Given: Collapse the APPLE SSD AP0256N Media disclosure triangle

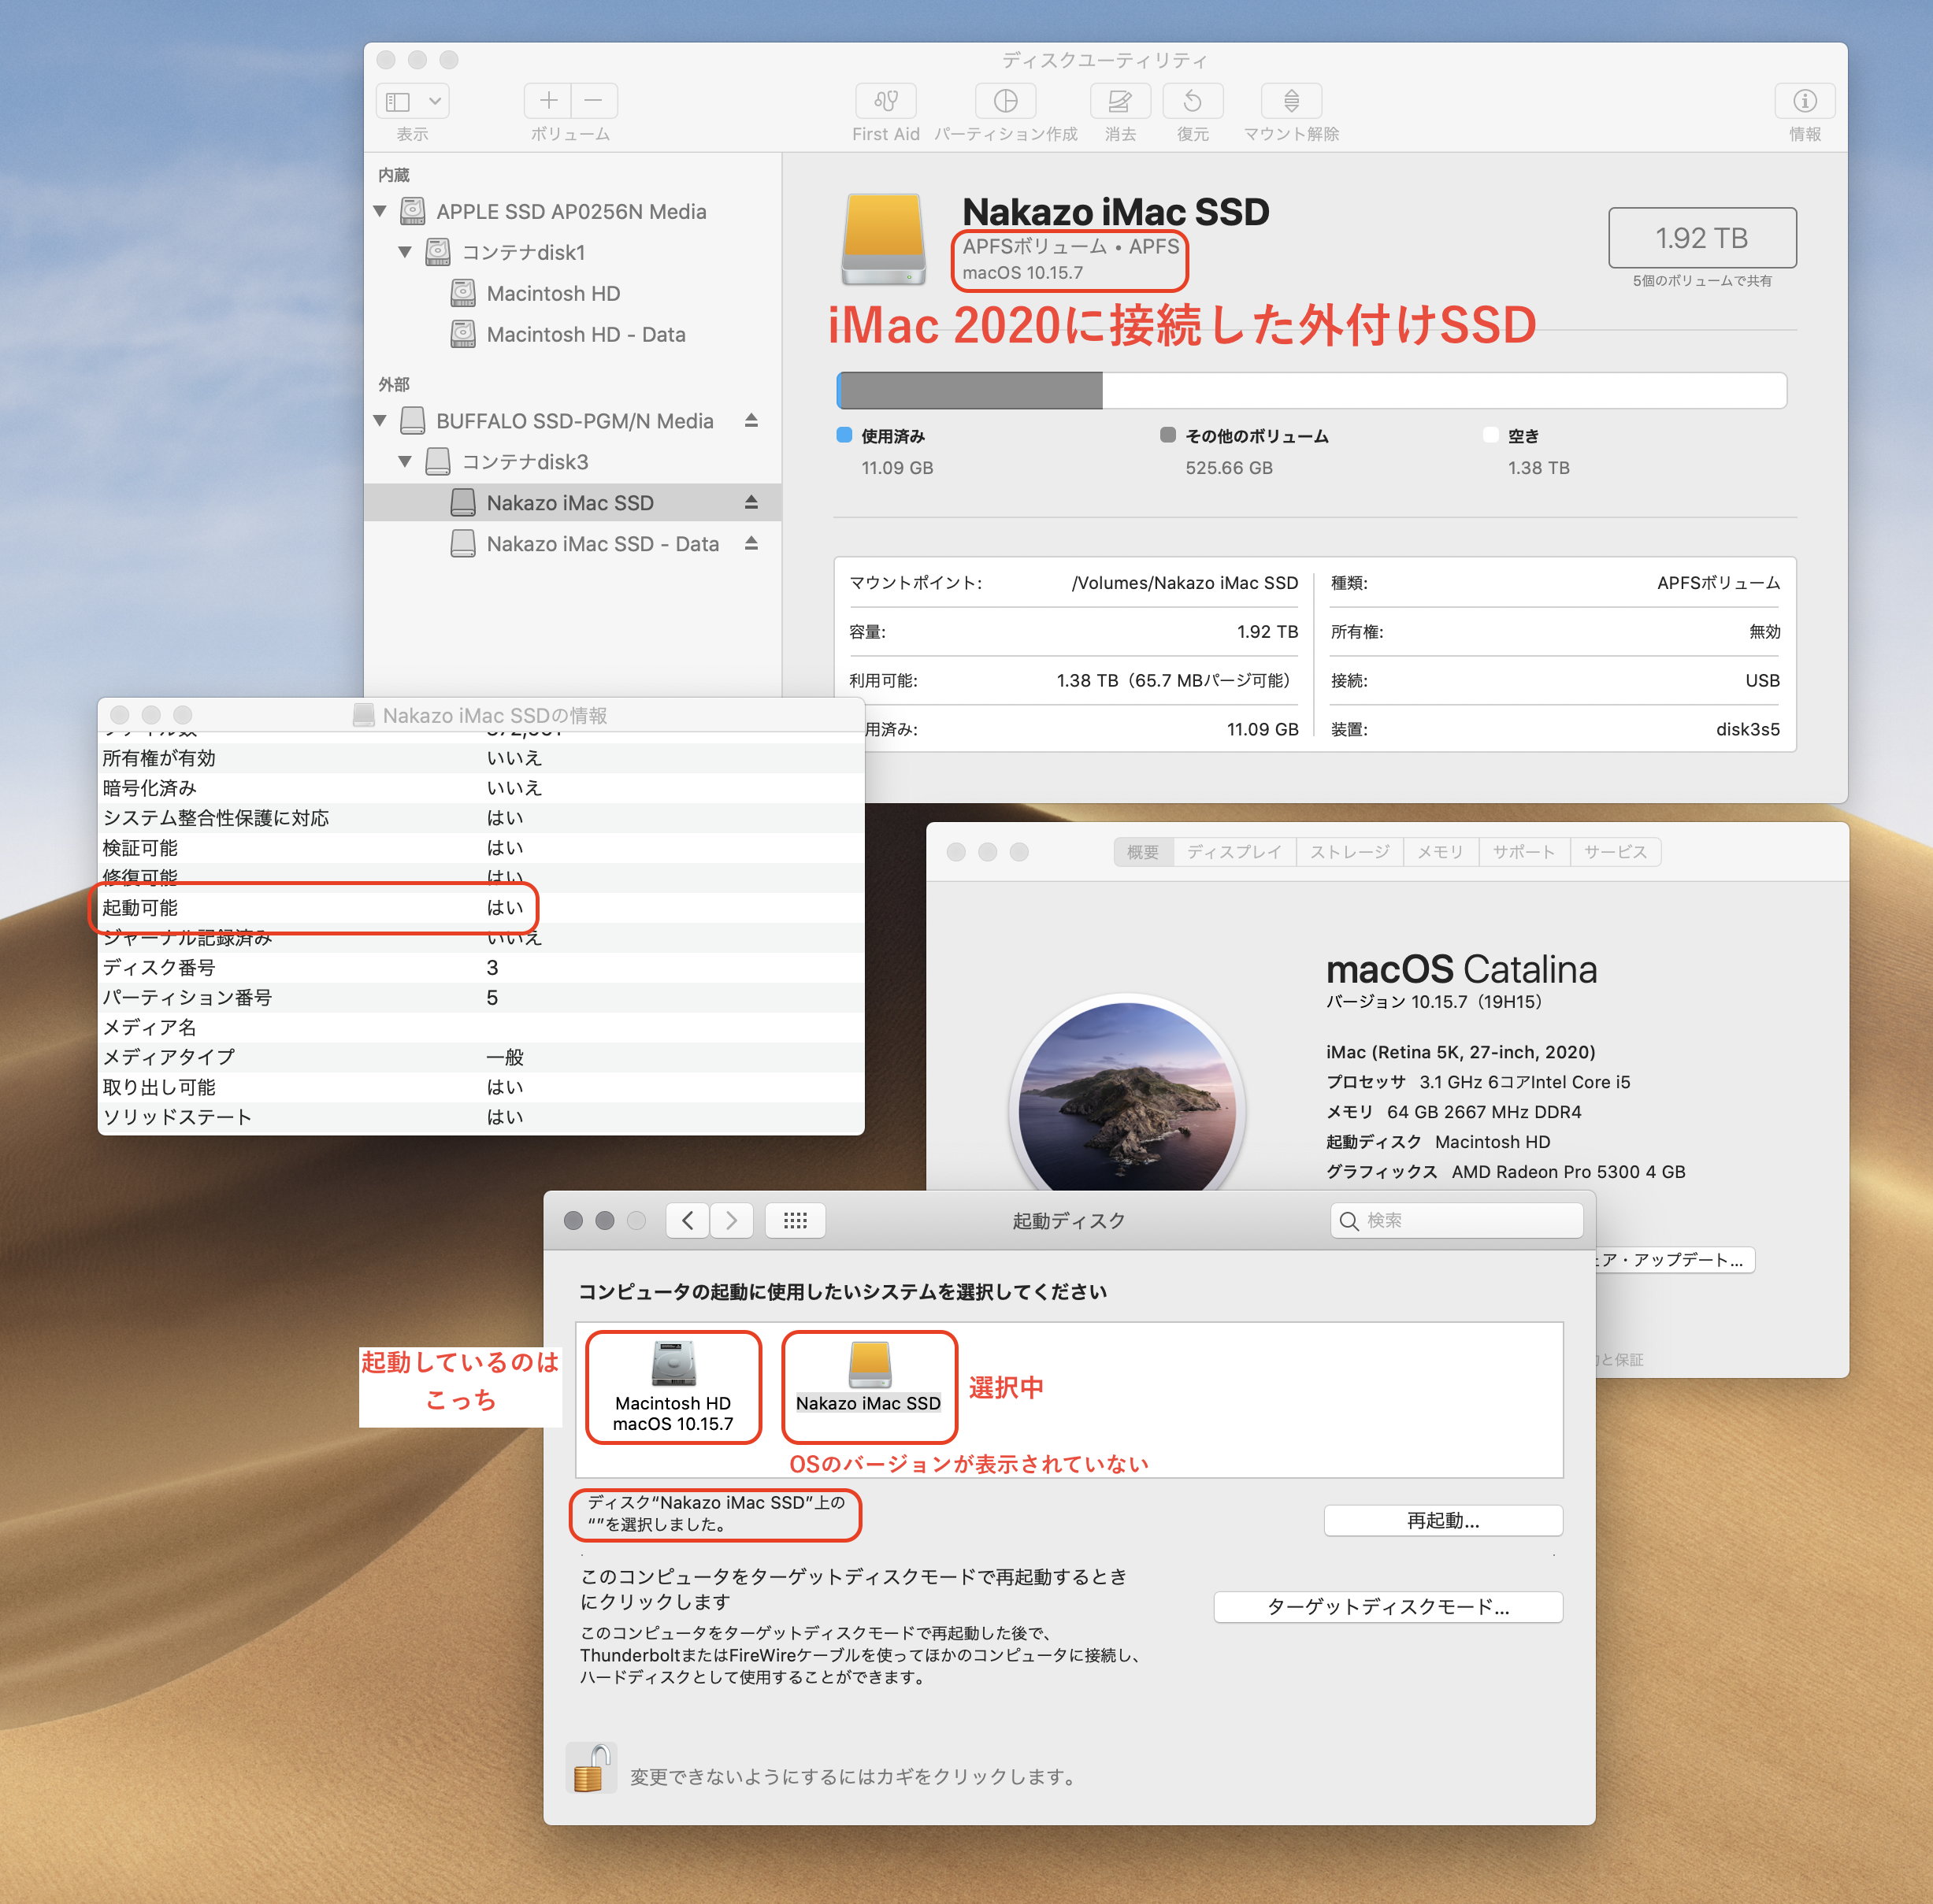Looking at the screenshot, I should coord(380,211).
